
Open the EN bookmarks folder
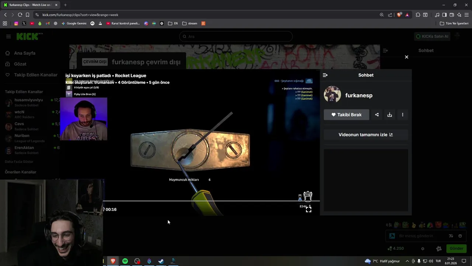tap(173, 23)
